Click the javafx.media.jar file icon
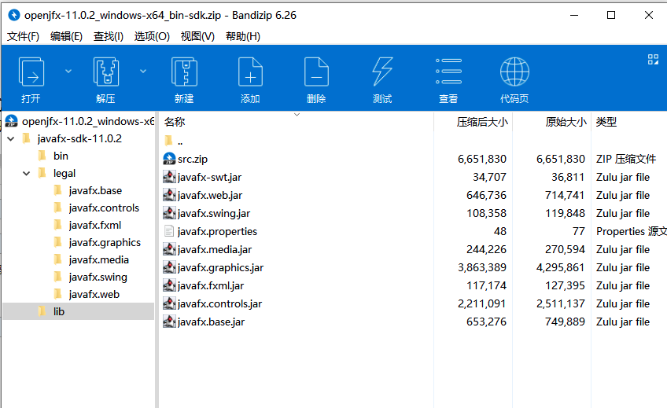The image size is (667, 408). (x=169, y=249)
